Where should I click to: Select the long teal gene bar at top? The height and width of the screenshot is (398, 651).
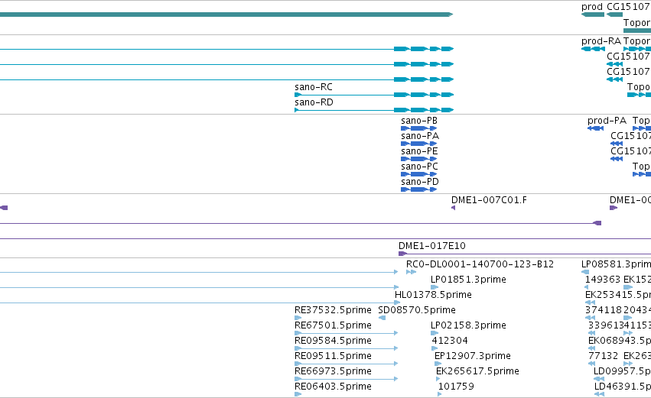226,15
